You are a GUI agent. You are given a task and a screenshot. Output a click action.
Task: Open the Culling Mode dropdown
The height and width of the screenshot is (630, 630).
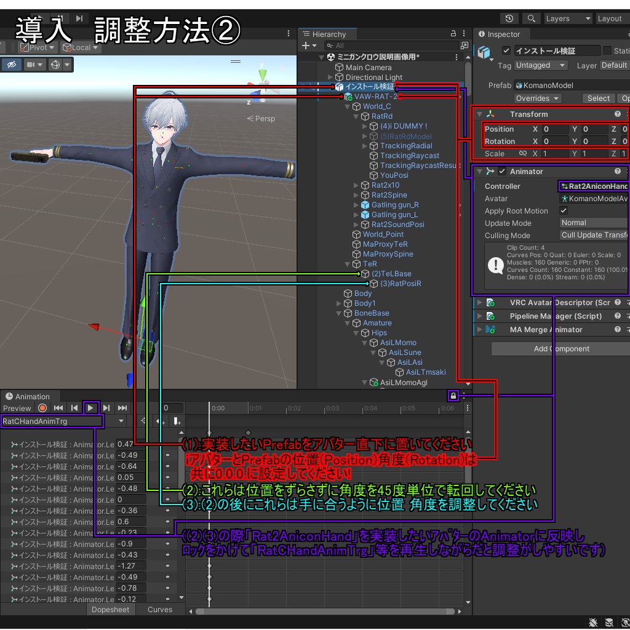595,235
